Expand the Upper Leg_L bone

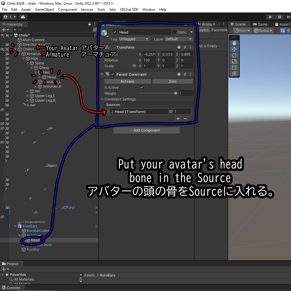27,96
